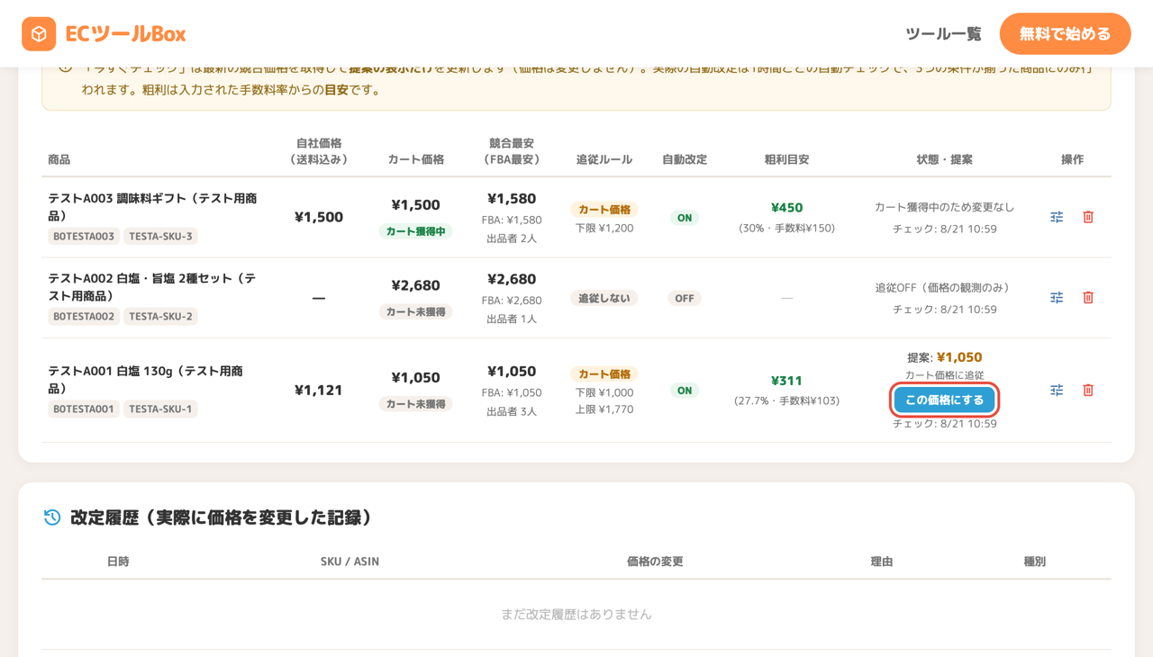Click カート価格 rule badge in テストA001 row

(604, 374)
